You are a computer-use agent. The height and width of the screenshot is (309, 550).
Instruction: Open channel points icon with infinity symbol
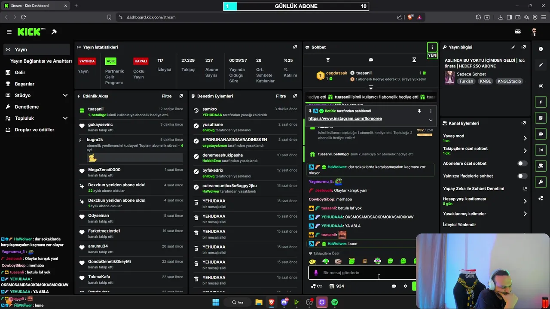pos(317,286)
